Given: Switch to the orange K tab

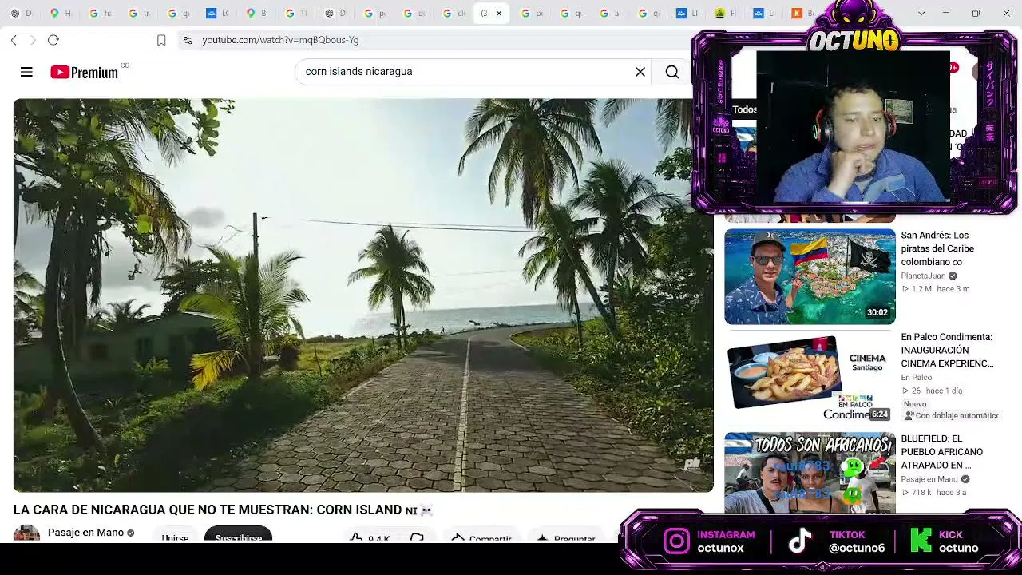Looking at the screenshot, I should click(802, 14).
